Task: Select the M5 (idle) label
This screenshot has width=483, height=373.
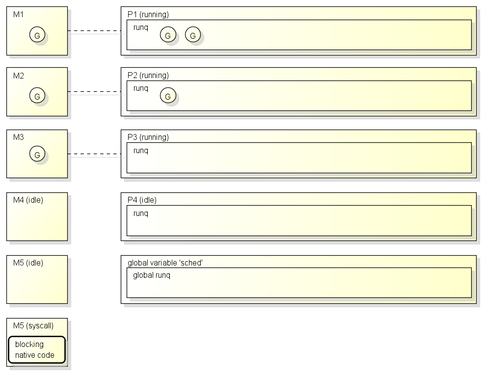Action: click(28, 263)
